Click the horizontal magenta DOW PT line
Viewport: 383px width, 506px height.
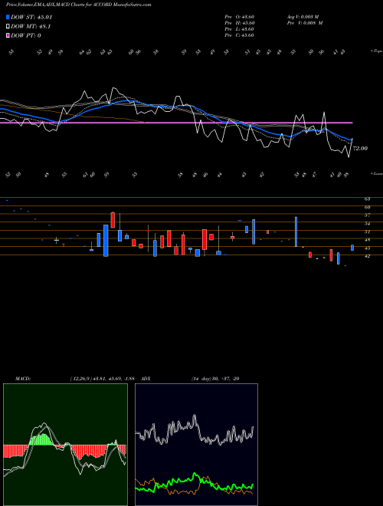pos(176,123)
